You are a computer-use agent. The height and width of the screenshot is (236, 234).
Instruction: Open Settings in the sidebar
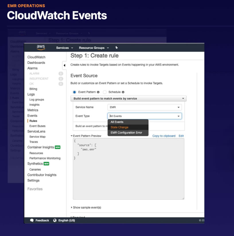(x=33, y=181)
